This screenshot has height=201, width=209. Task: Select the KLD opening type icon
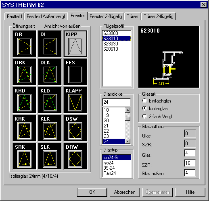50,100
